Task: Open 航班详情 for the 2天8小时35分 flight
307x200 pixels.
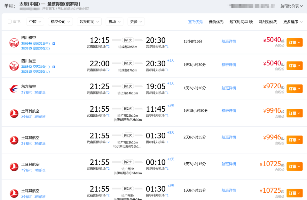Action: pyautogui.click(x=229, y=137)
